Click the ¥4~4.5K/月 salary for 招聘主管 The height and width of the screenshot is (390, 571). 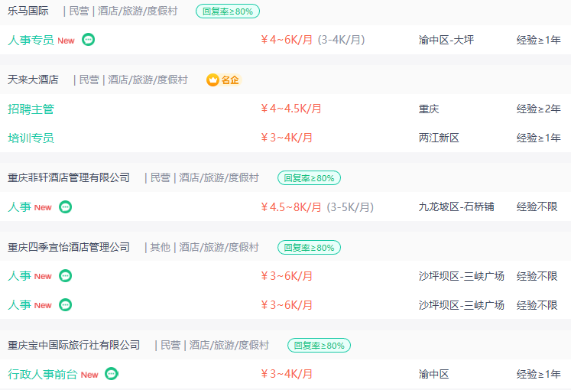[291, 109]
